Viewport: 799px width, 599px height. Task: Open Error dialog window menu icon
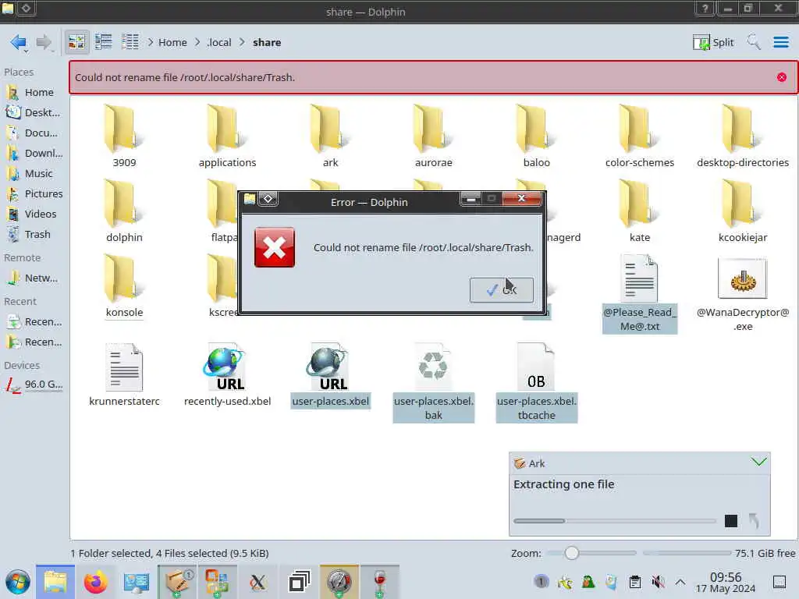pyautogui.click(x=249, y=199)
